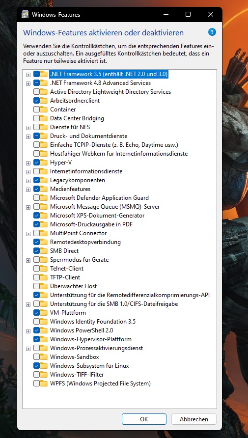This screenshot has height=438, width=248.
Task: Expand Druck- und Dokumentdienste tree node
Action: (x=28, y=137)
